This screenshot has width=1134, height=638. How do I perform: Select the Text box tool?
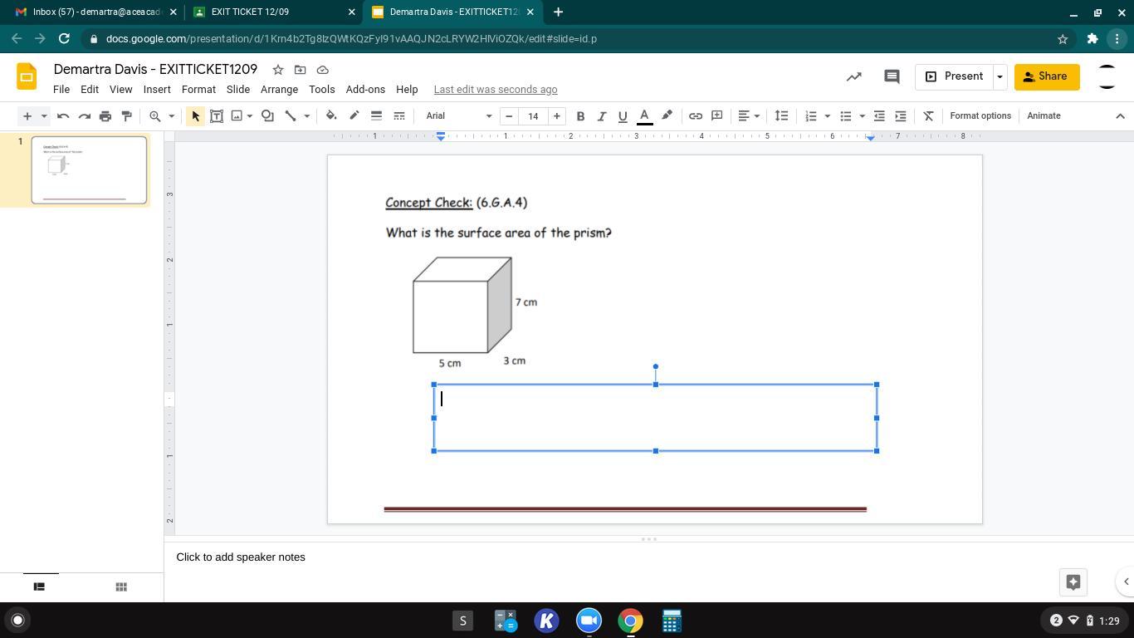point(217,116)
